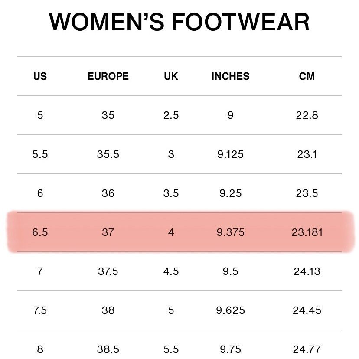This screenshot has height=359, width=359.
Task: Select the EUROPE column header
Action: coord(108,76)
